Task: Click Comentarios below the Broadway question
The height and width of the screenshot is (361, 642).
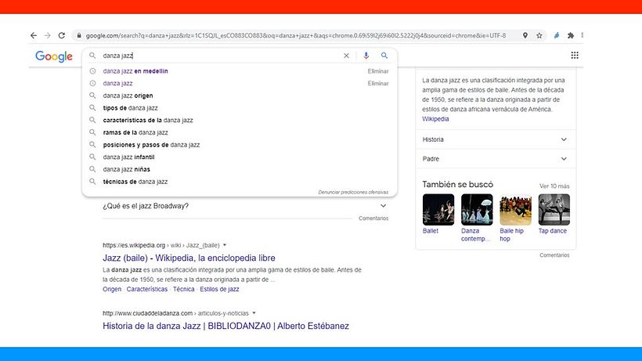Action: [373, 218]
